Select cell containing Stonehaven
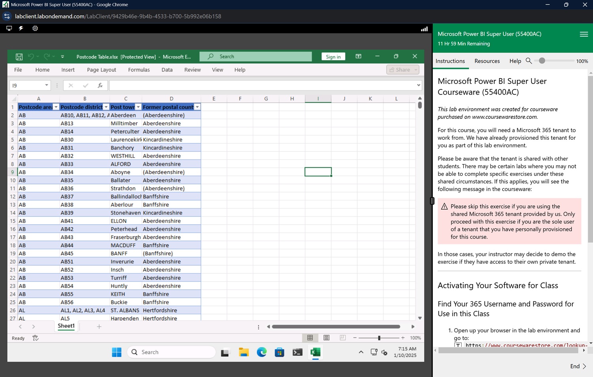Screen dimensions: 593x377 pos(126,213)
